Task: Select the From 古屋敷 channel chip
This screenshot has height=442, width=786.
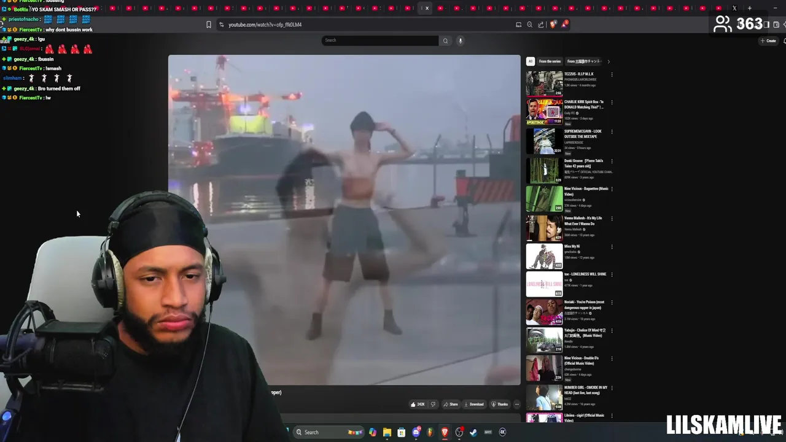Action: [x=584, y=61]
